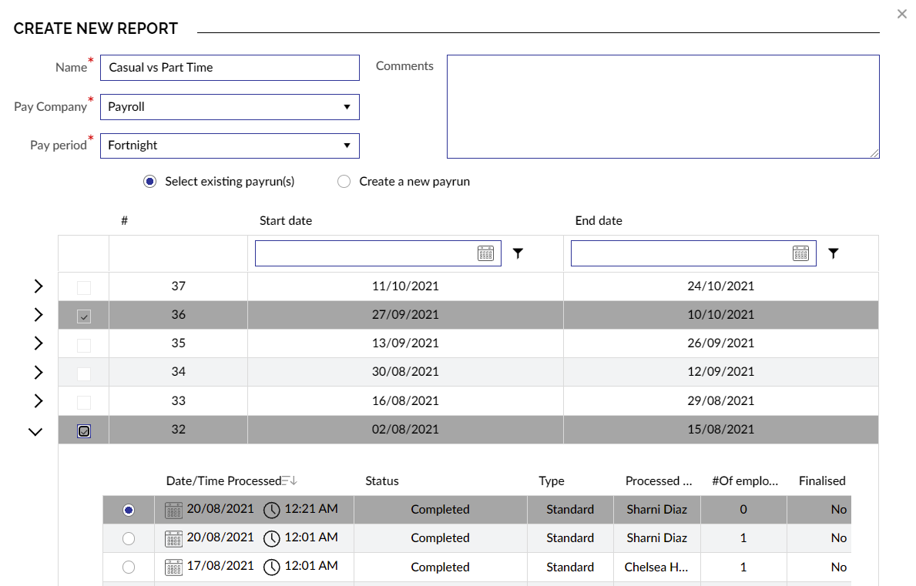Sort by the Finalised column header
This screenshot has height=586, width=916.
point(822,481)
